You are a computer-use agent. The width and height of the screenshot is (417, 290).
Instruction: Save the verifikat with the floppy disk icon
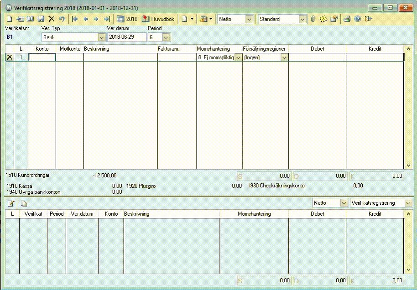(x=41, y=19)
